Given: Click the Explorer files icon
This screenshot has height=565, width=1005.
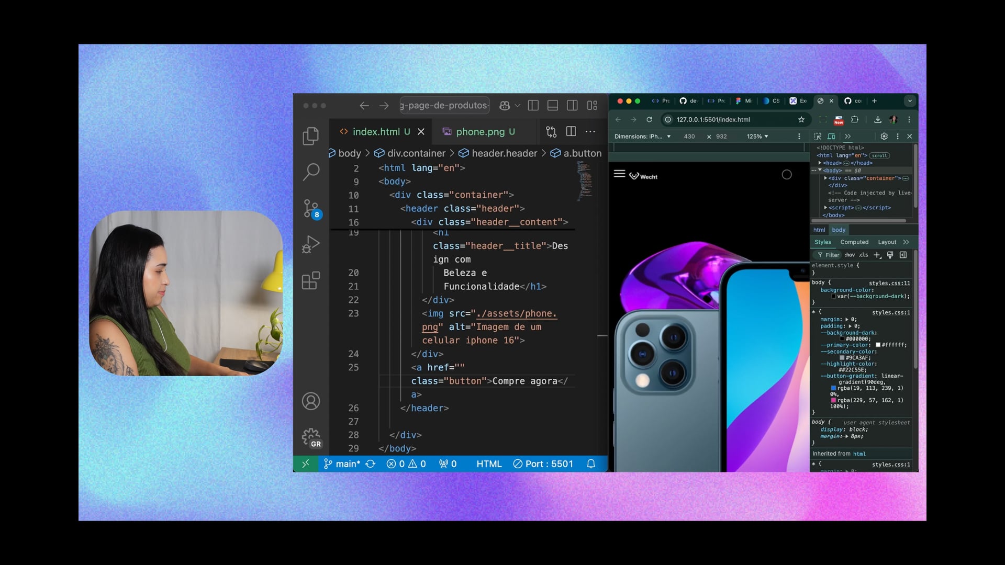Looking at the screenshot, I should click(x=311, y=136).
